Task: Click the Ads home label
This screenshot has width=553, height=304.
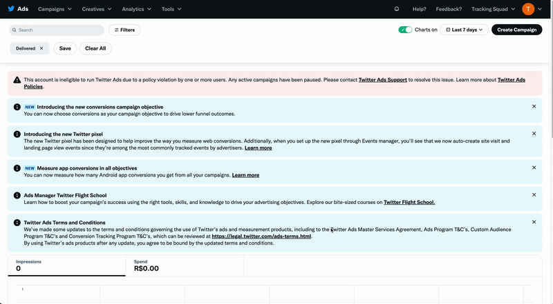Action: tap(23, 9)
